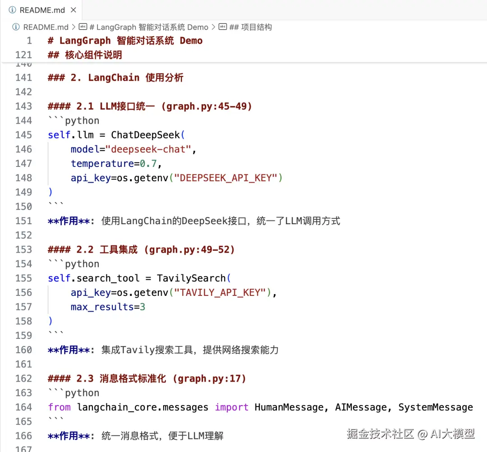Expand chevron after README.md breadcrumb
Image resolution: width=487 pixels, height=452 pixels.
(x=74, y=27)
